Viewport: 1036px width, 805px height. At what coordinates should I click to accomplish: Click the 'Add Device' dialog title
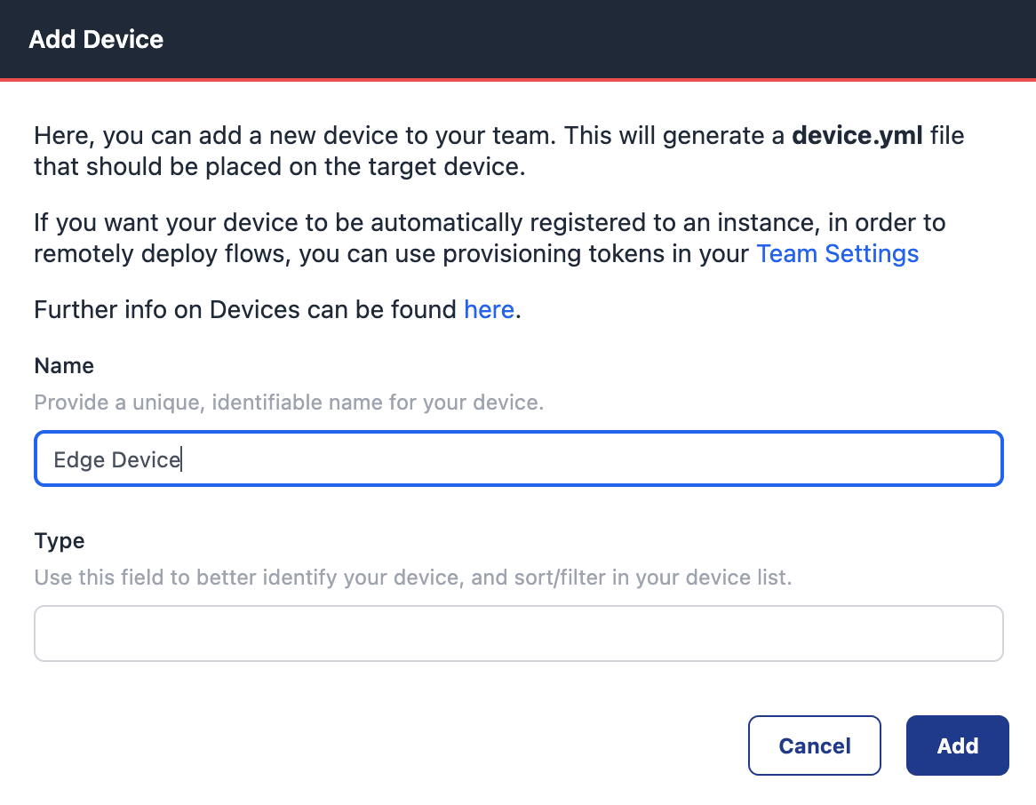click(96, 40)
